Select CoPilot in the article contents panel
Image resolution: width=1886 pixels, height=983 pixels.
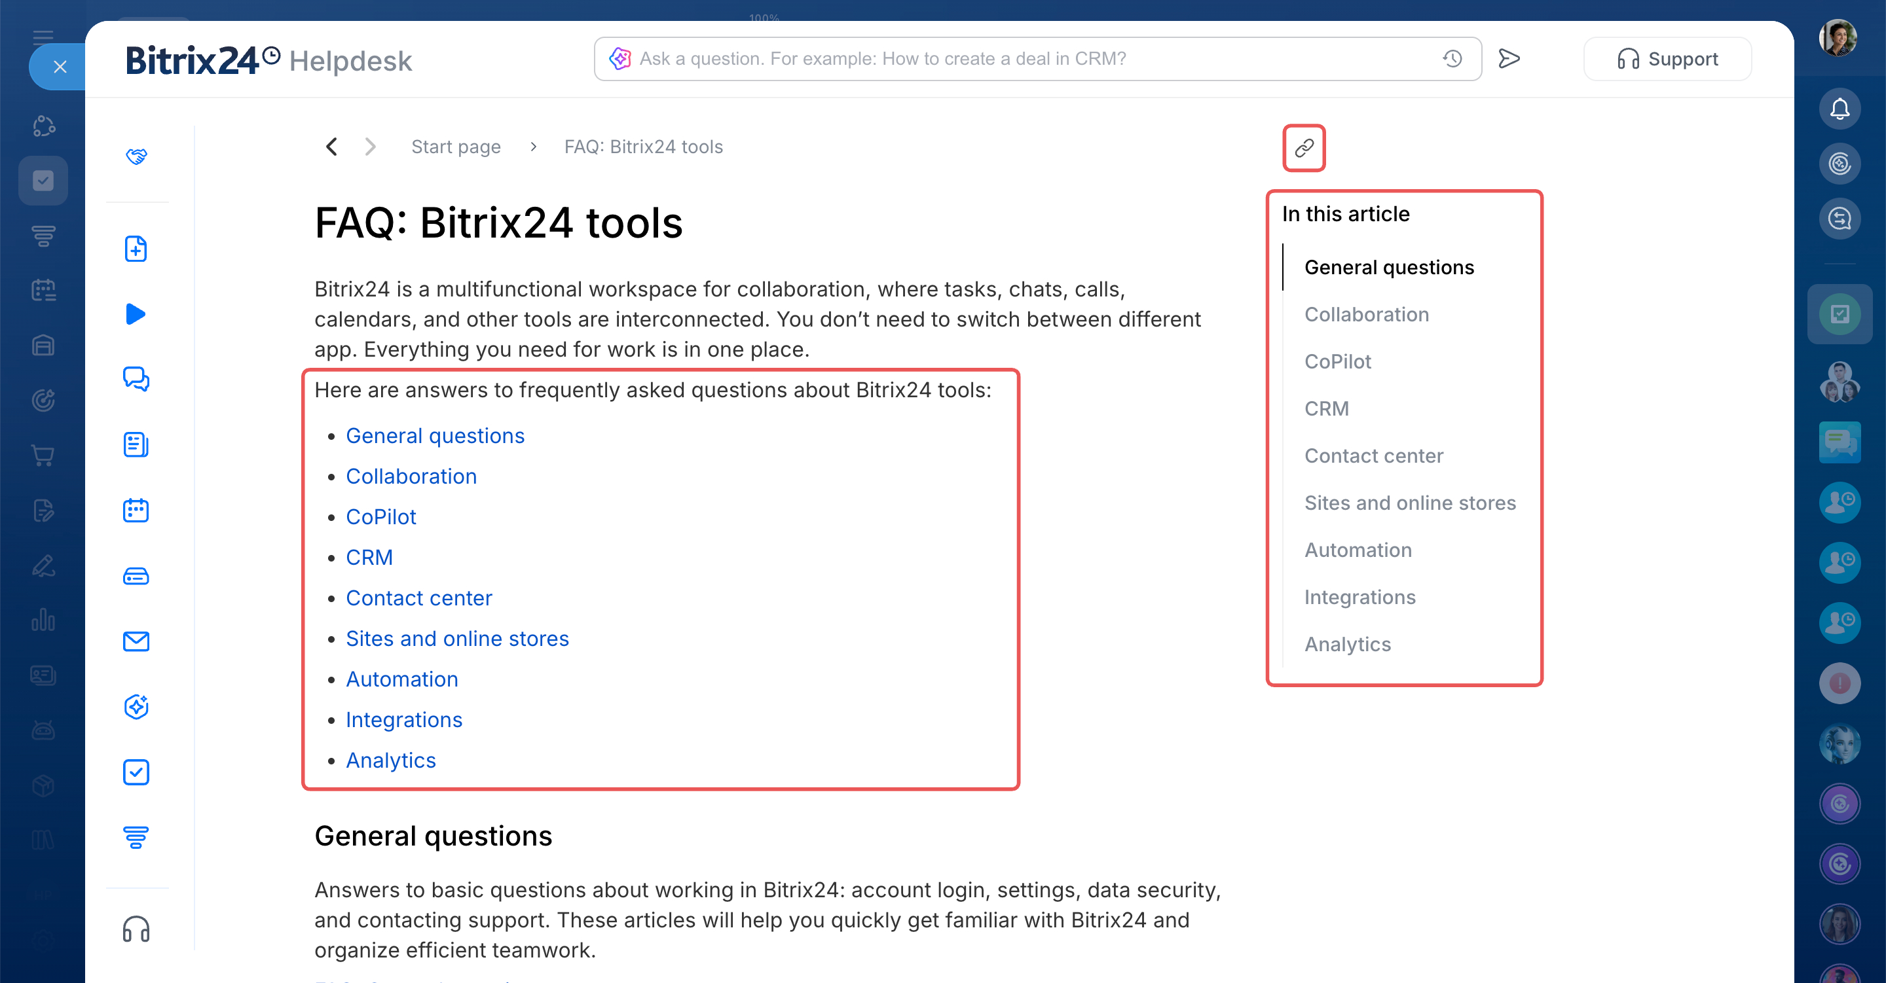coord(1338,361)
